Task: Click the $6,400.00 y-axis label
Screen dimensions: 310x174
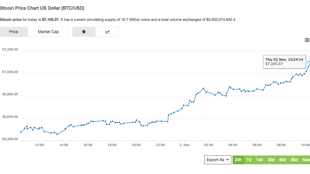Action: click(10, 139)
